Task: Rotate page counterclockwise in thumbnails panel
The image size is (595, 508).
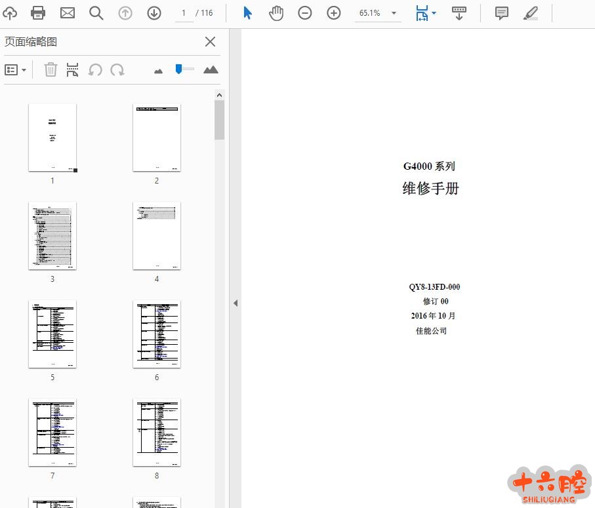Action: click(95, 70)
